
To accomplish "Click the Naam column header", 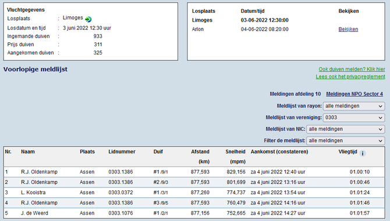I will point(28,151).
